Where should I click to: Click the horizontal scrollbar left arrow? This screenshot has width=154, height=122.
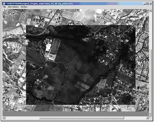[x=4, y=118]
